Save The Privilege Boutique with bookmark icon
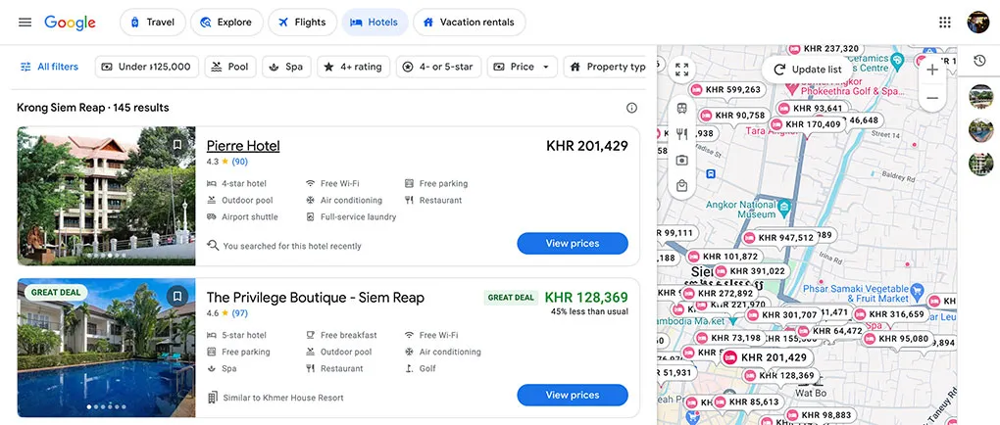 [x=177, y=297]
